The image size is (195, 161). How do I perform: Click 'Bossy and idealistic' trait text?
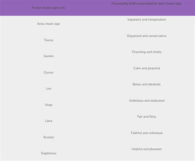point(146,84)
